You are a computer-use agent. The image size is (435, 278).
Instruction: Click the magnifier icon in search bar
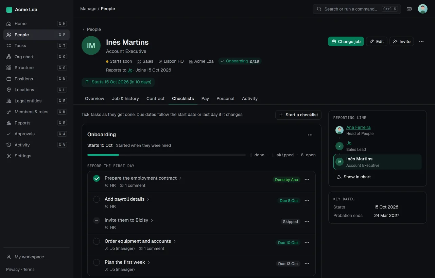coord(319,9)
